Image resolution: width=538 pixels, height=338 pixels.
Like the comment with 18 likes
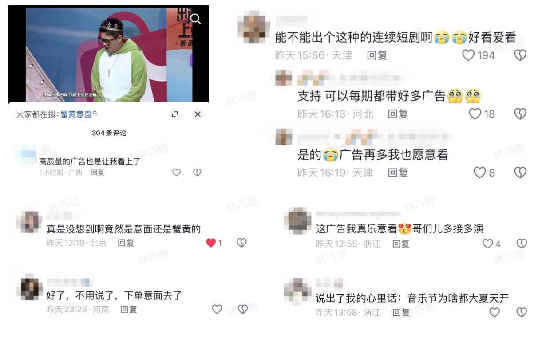tap(475, 114)
